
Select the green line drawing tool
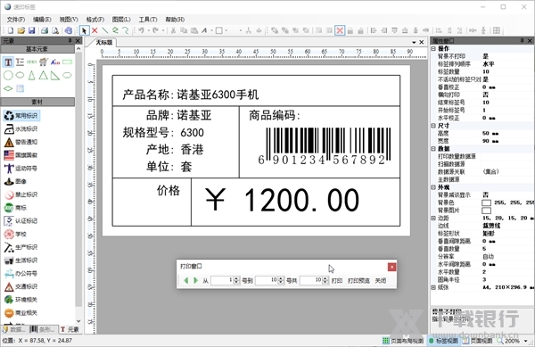(x=105, y=30)
